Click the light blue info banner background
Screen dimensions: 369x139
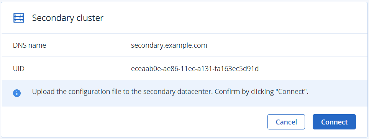185,93
